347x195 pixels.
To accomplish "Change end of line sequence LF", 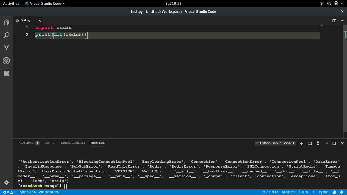I will point(313,192).
